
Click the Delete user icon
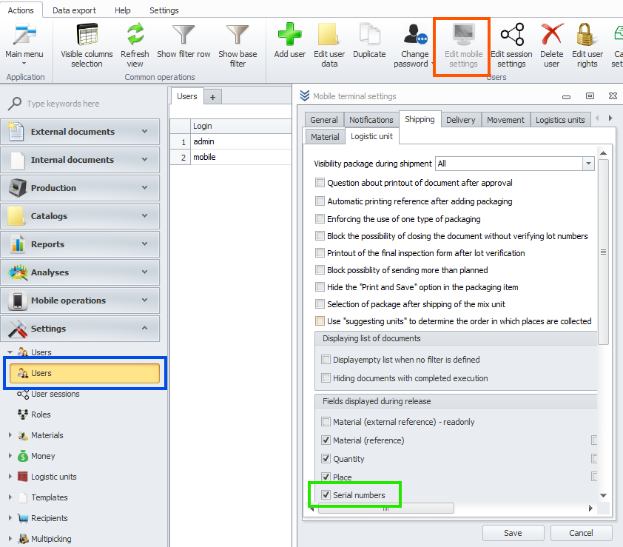[x=552, y=34]
